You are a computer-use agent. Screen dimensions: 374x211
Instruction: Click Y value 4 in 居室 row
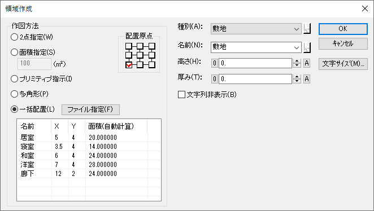[x=73, y=138]
